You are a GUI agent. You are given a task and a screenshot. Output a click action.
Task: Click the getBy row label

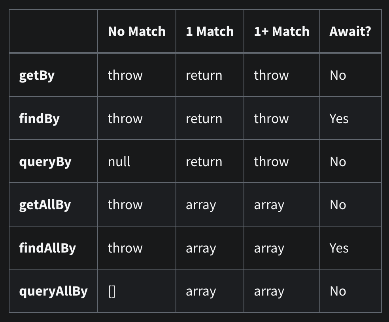coord(37,75)
